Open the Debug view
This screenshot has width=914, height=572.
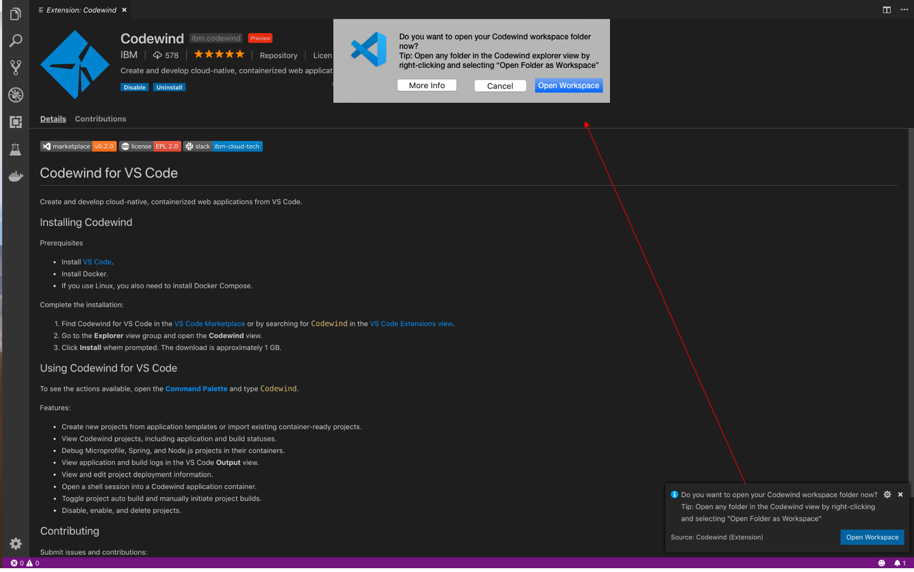(15, 94)
